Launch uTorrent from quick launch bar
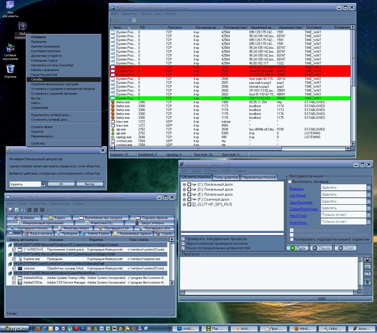 point(70,329)
